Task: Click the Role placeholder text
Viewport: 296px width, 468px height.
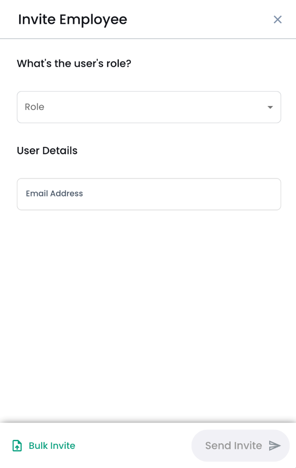Action: pos(35,107)
